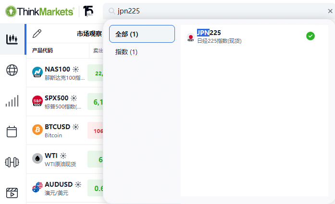Click the WTI sell price cell
The image size is (335, 204).
(95, 159)
